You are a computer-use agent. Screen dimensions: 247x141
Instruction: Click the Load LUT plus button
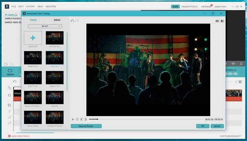click(33, 38)
